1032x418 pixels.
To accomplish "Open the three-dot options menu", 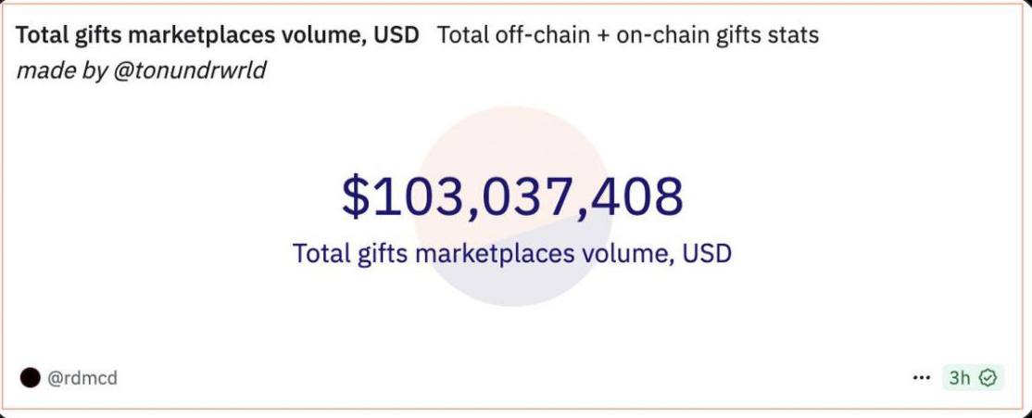I will (x=922, y=378).
